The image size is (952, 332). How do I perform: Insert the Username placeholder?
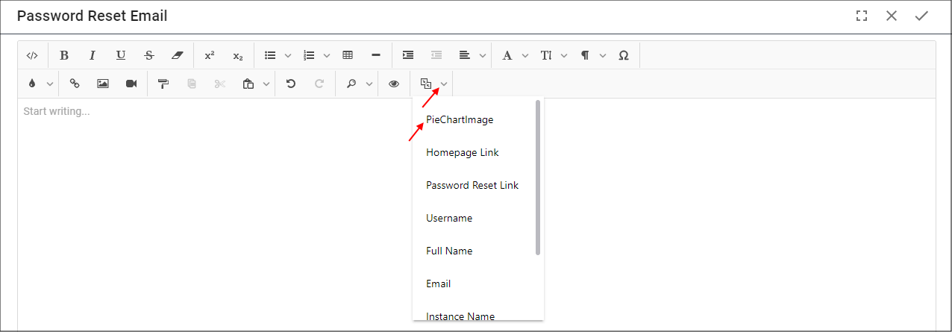pyautogui.click(x=449, y=218)
